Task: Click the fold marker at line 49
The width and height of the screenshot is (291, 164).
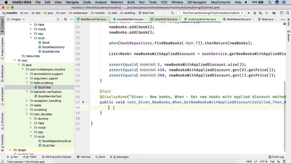Action: pos(89,113)
